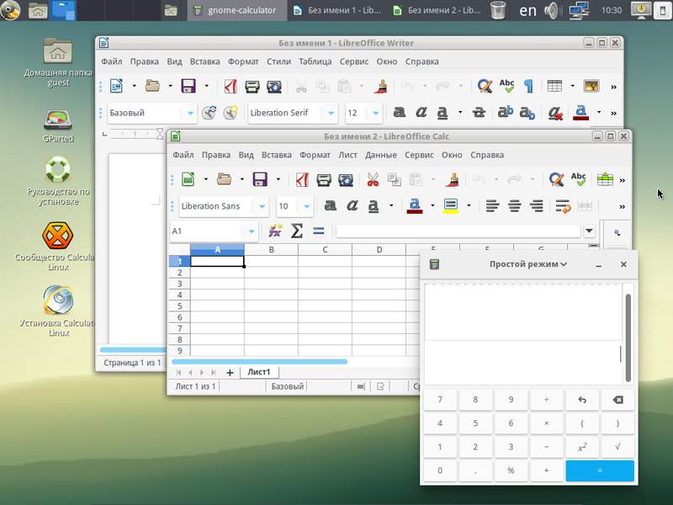Open Данные menu in Calc
This screenshot has width=673, height=505.
click(x=381, y=155)
